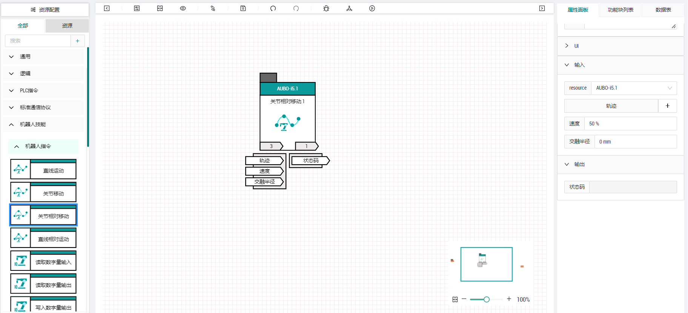Add a 轨迹 entry with the plus button
688x313 pixels.
click(668, 106)
